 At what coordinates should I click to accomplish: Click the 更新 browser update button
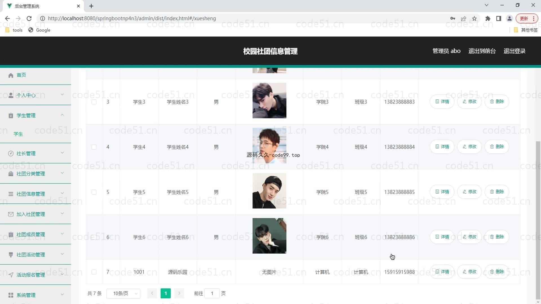point(527,19)
